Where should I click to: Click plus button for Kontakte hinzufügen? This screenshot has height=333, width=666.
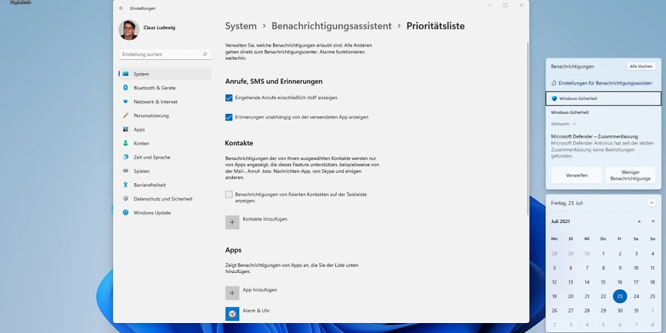[232, 222]
